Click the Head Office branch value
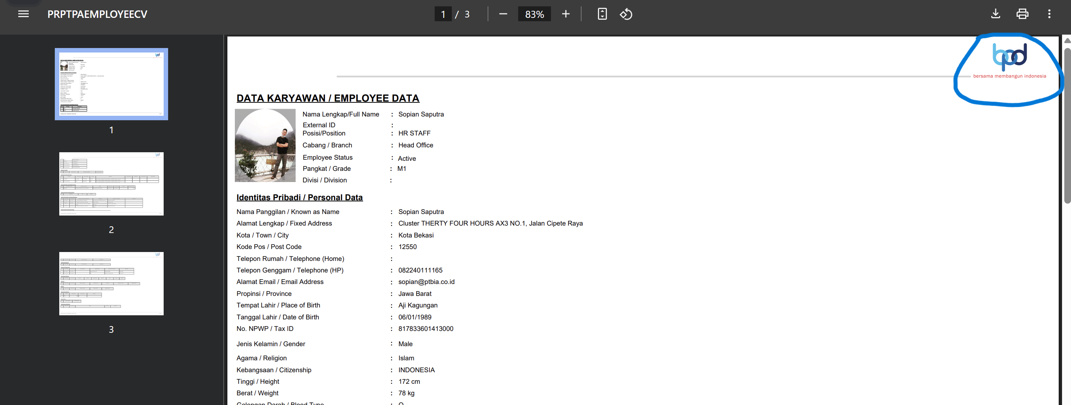1071x405 pixels. pyautogui.click(x=415, y=145)
